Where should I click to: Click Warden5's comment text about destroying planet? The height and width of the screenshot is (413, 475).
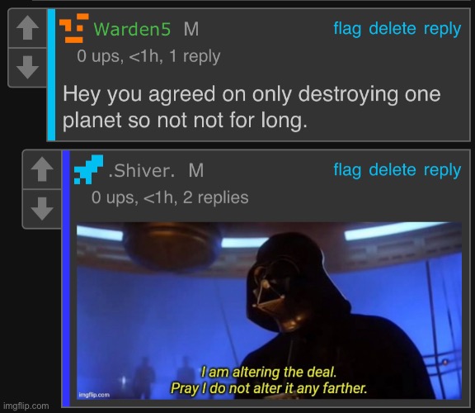(x=252, y=107)
